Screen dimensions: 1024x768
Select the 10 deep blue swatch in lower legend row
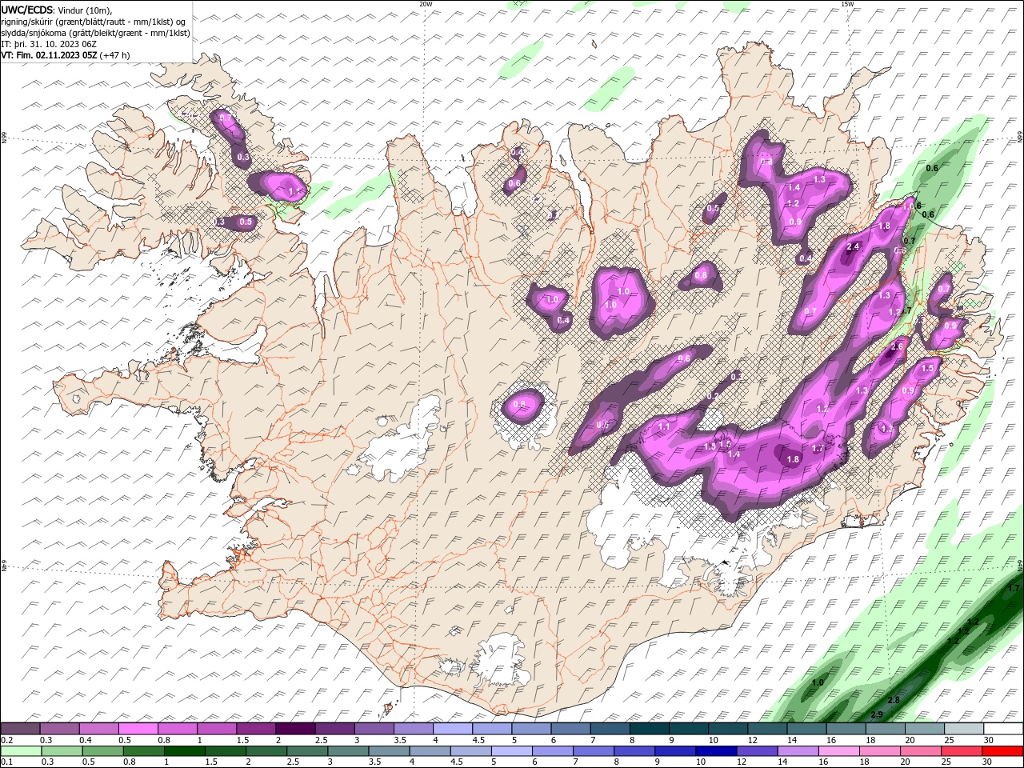coord(716,751)
